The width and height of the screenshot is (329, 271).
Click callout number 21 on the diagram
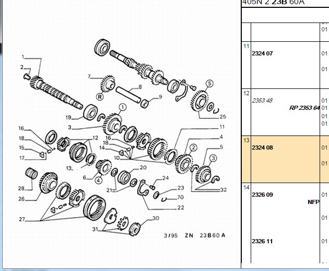pos(109,190)
